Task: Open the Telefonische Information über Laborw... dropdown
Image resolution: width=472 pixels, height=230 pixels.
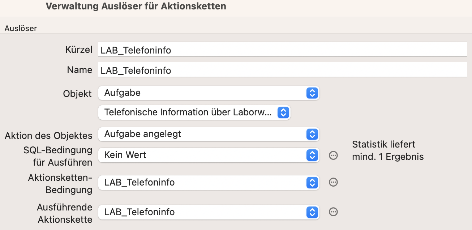Action: click(194, 112)
